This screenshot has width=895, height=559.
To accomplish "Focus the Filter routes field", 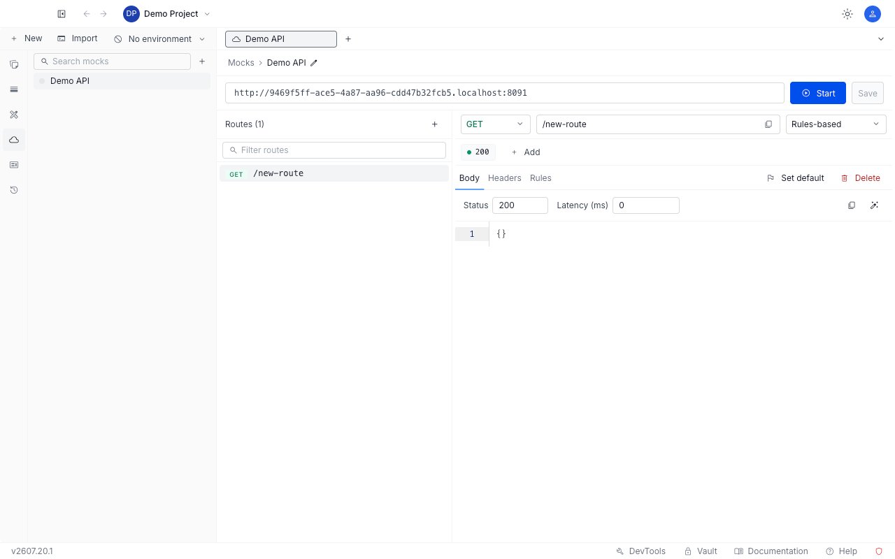I will [x=334, y=150].
